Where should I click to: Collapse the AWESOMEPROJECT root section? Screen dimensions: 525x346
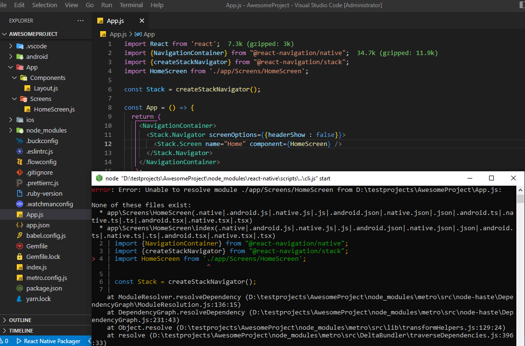46,34
